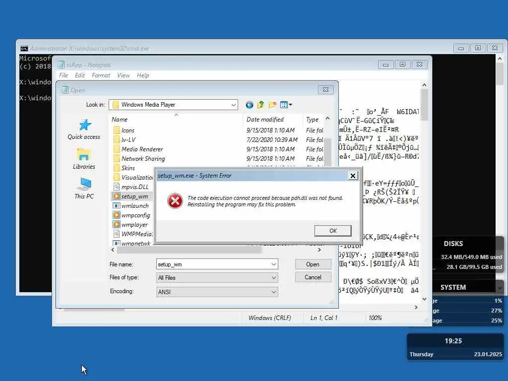
Task: Close the setup_wm.exe System Error dialog
Action: coord(353,176)
